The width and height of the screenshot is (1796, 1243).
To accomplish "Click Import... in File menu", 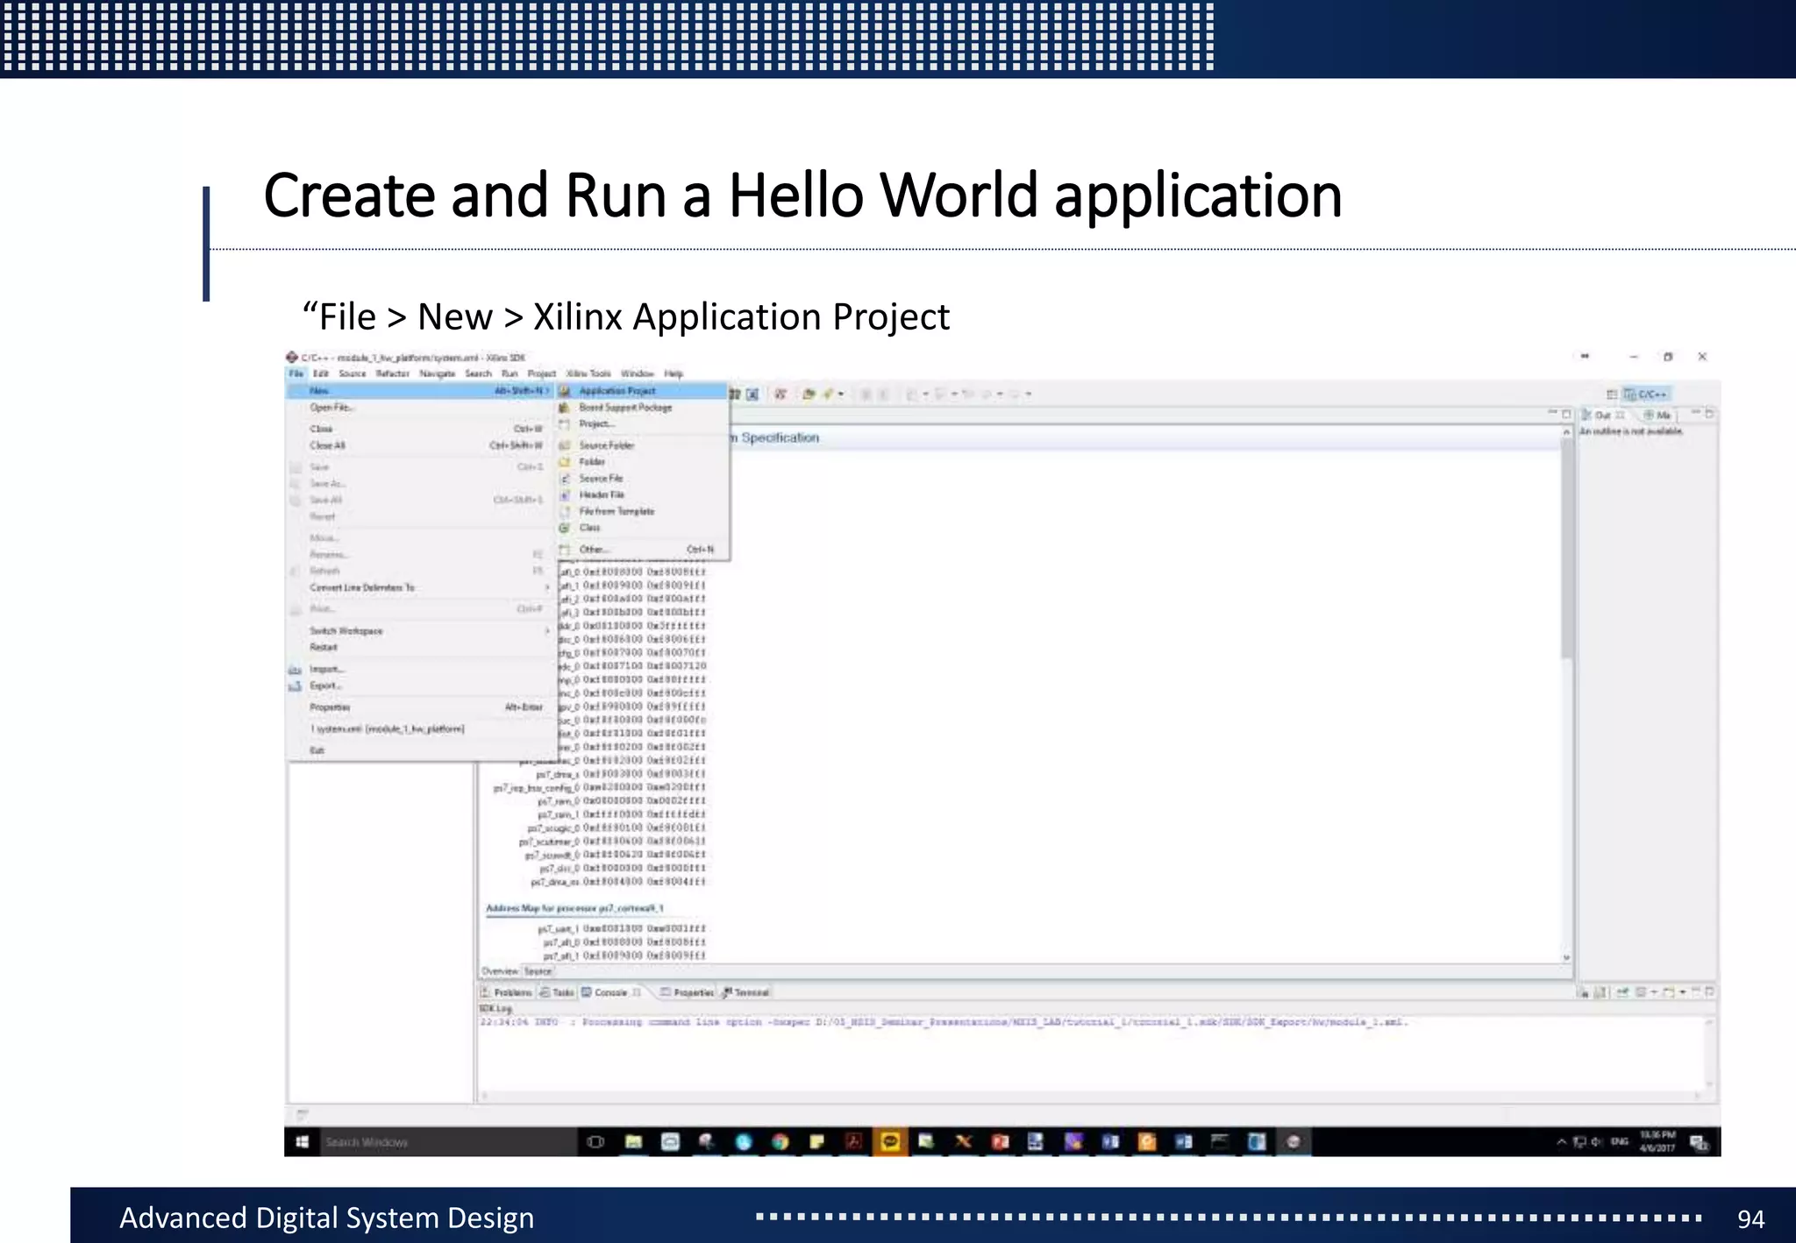I will coord(420,670).
